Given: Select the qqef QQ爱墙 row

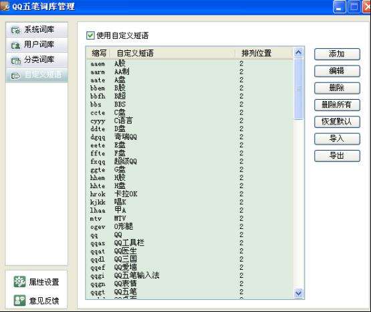Looking at the screenshot, I should pyautogui.click(x=189, y=267).
